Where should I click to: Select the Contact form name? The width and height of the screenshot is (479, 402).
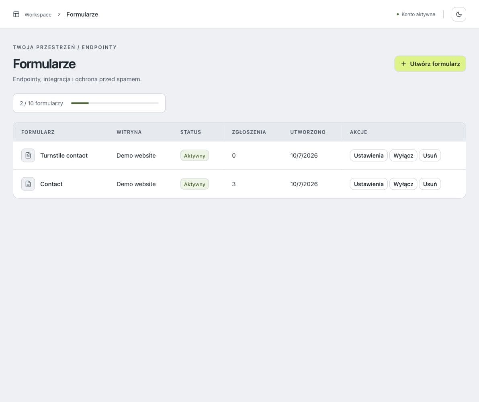click(51, 184)
